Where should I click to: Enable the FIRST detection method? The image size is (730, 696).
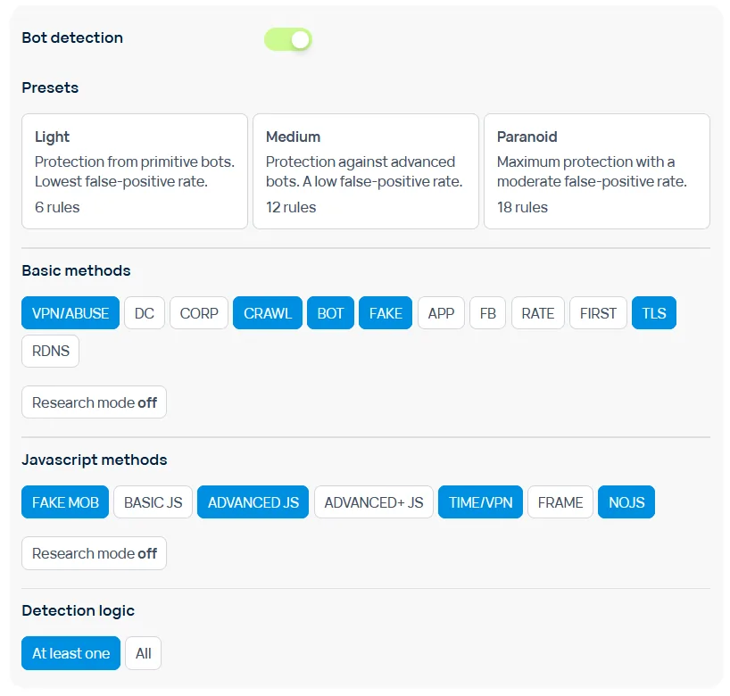click(598, 313)
